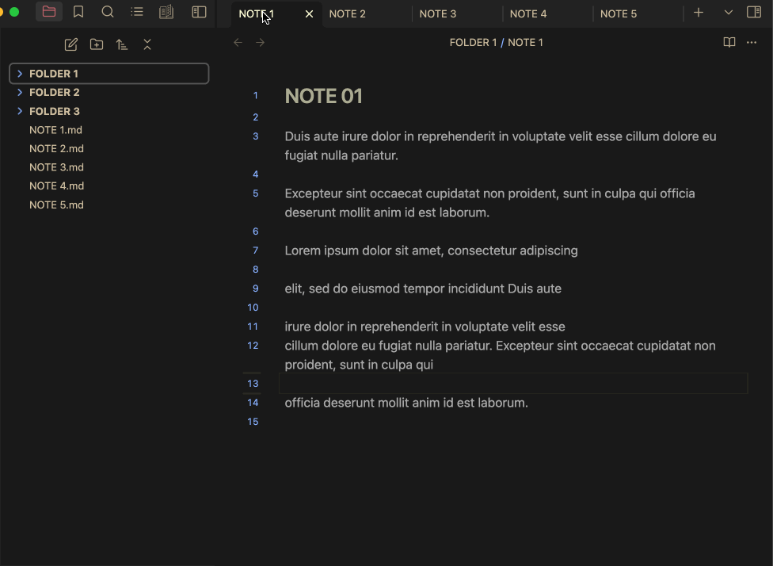
Task: Click paragraph starting 'cillum dolore eu fugiat'
Action: click(x=500, y=355)
